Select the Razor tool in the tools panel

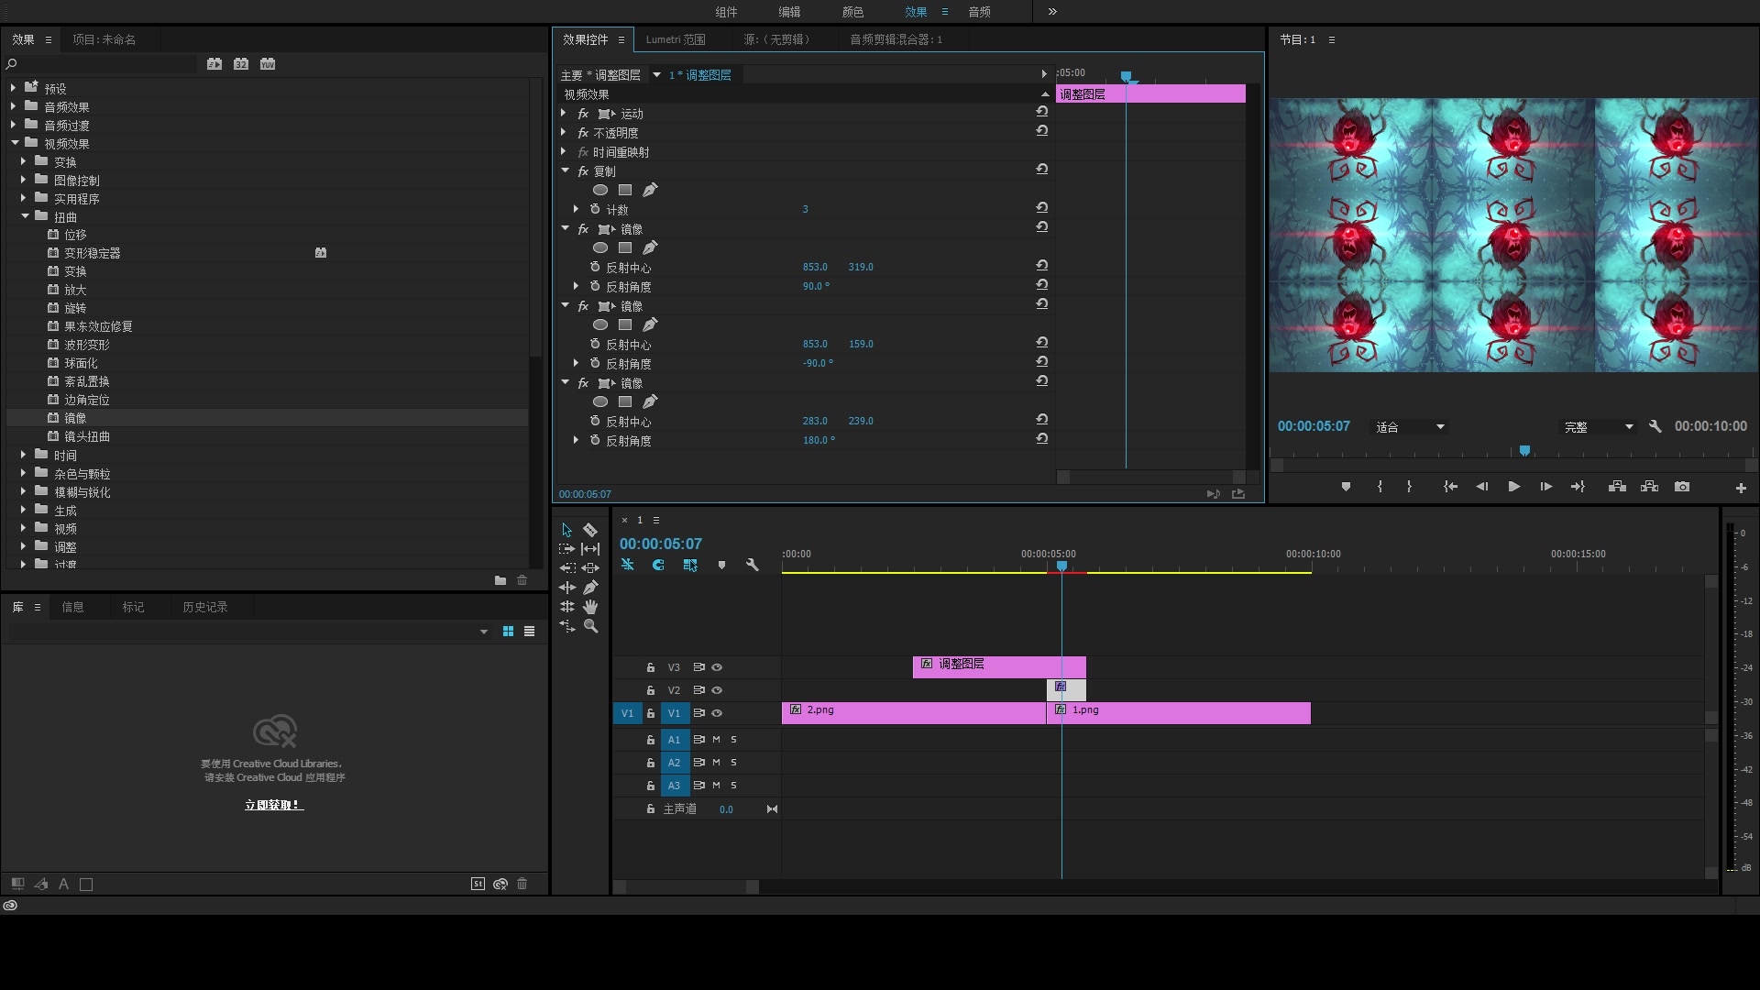[x=590, y=530]
